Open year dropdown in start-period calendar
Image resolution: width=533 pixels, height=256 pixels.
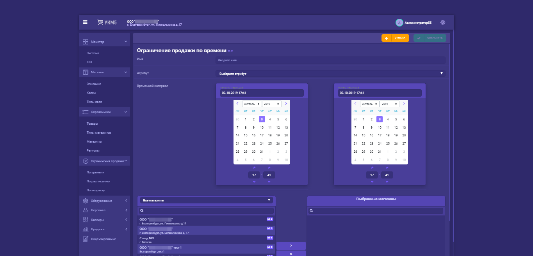pyautogui.click(x=271, y=104)
